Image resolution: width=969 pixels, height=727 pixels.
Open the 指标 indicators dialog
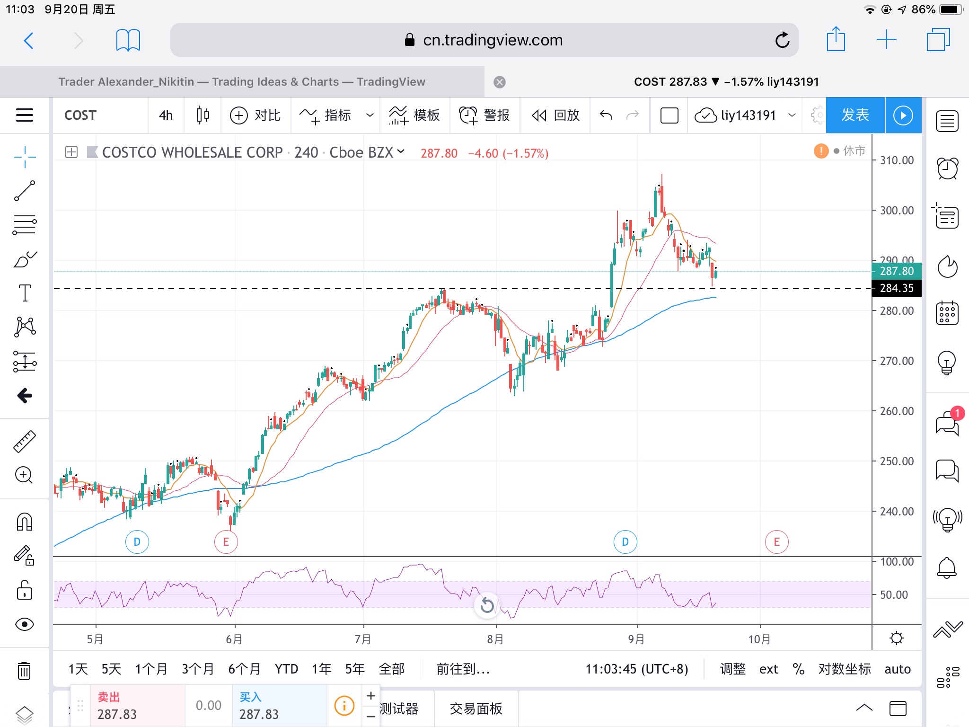[326, 115]
